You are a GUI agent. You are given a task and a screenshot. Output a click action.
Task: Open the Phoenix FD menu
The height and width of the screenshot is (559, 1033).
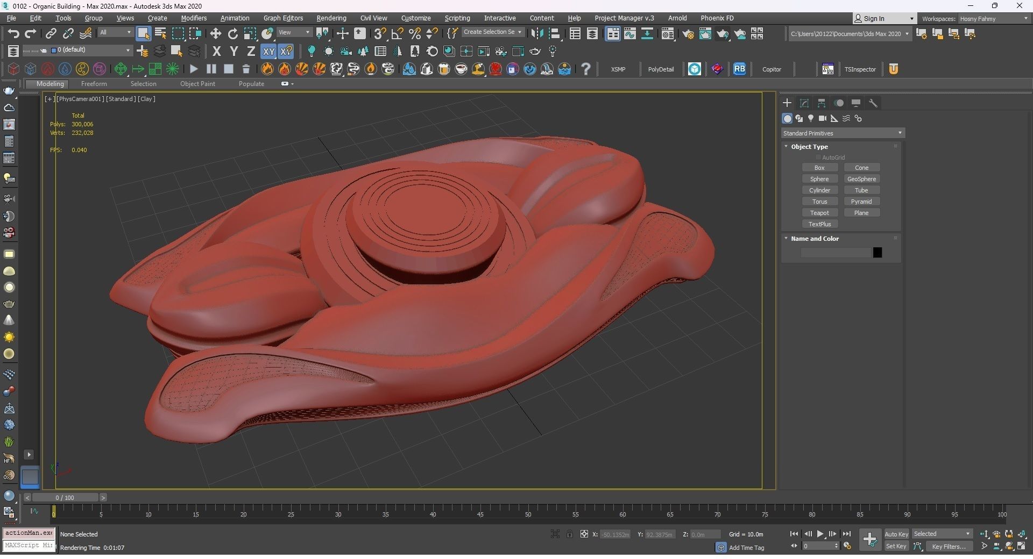pos(717,18)
